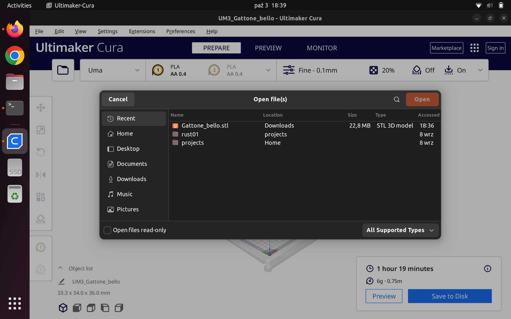
Task: Open the Settings menu
Action: click(x=108, y=31)
